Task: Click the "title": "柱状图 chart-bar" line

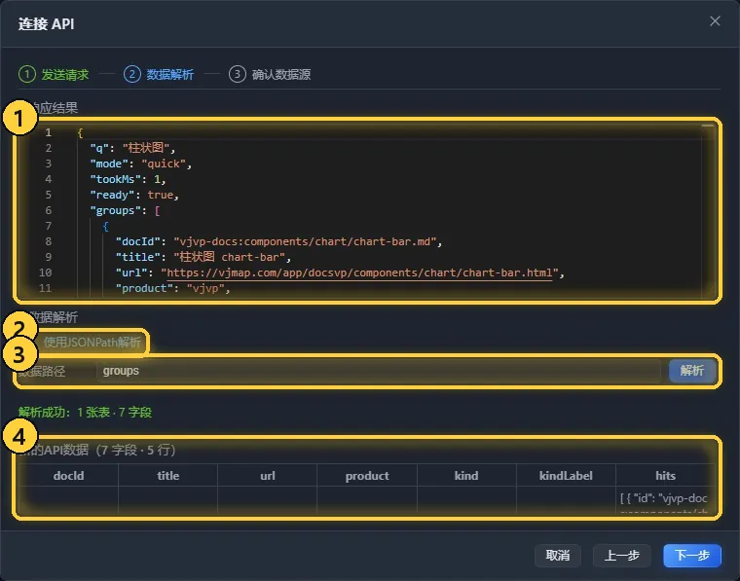Action: (x=203, y=257)
